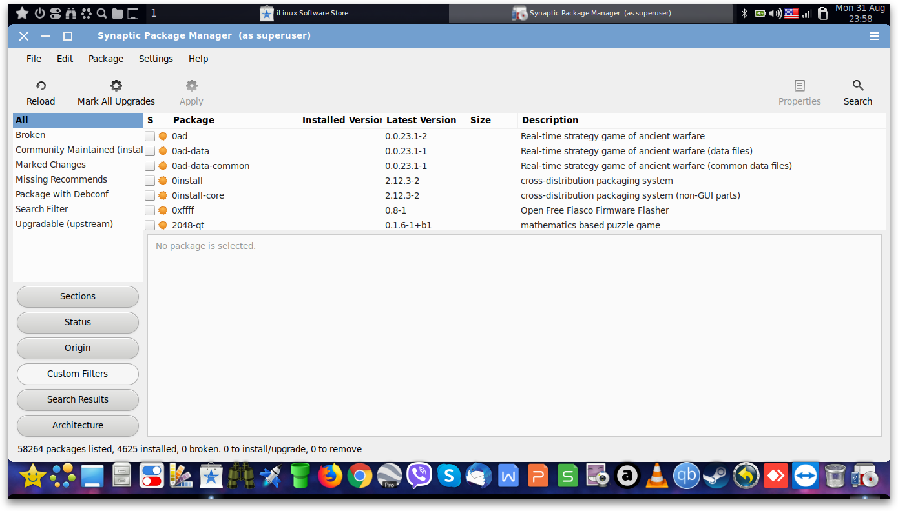Click the Search Results button
Viewport: 898px width, 511px height.
point(78,399)
